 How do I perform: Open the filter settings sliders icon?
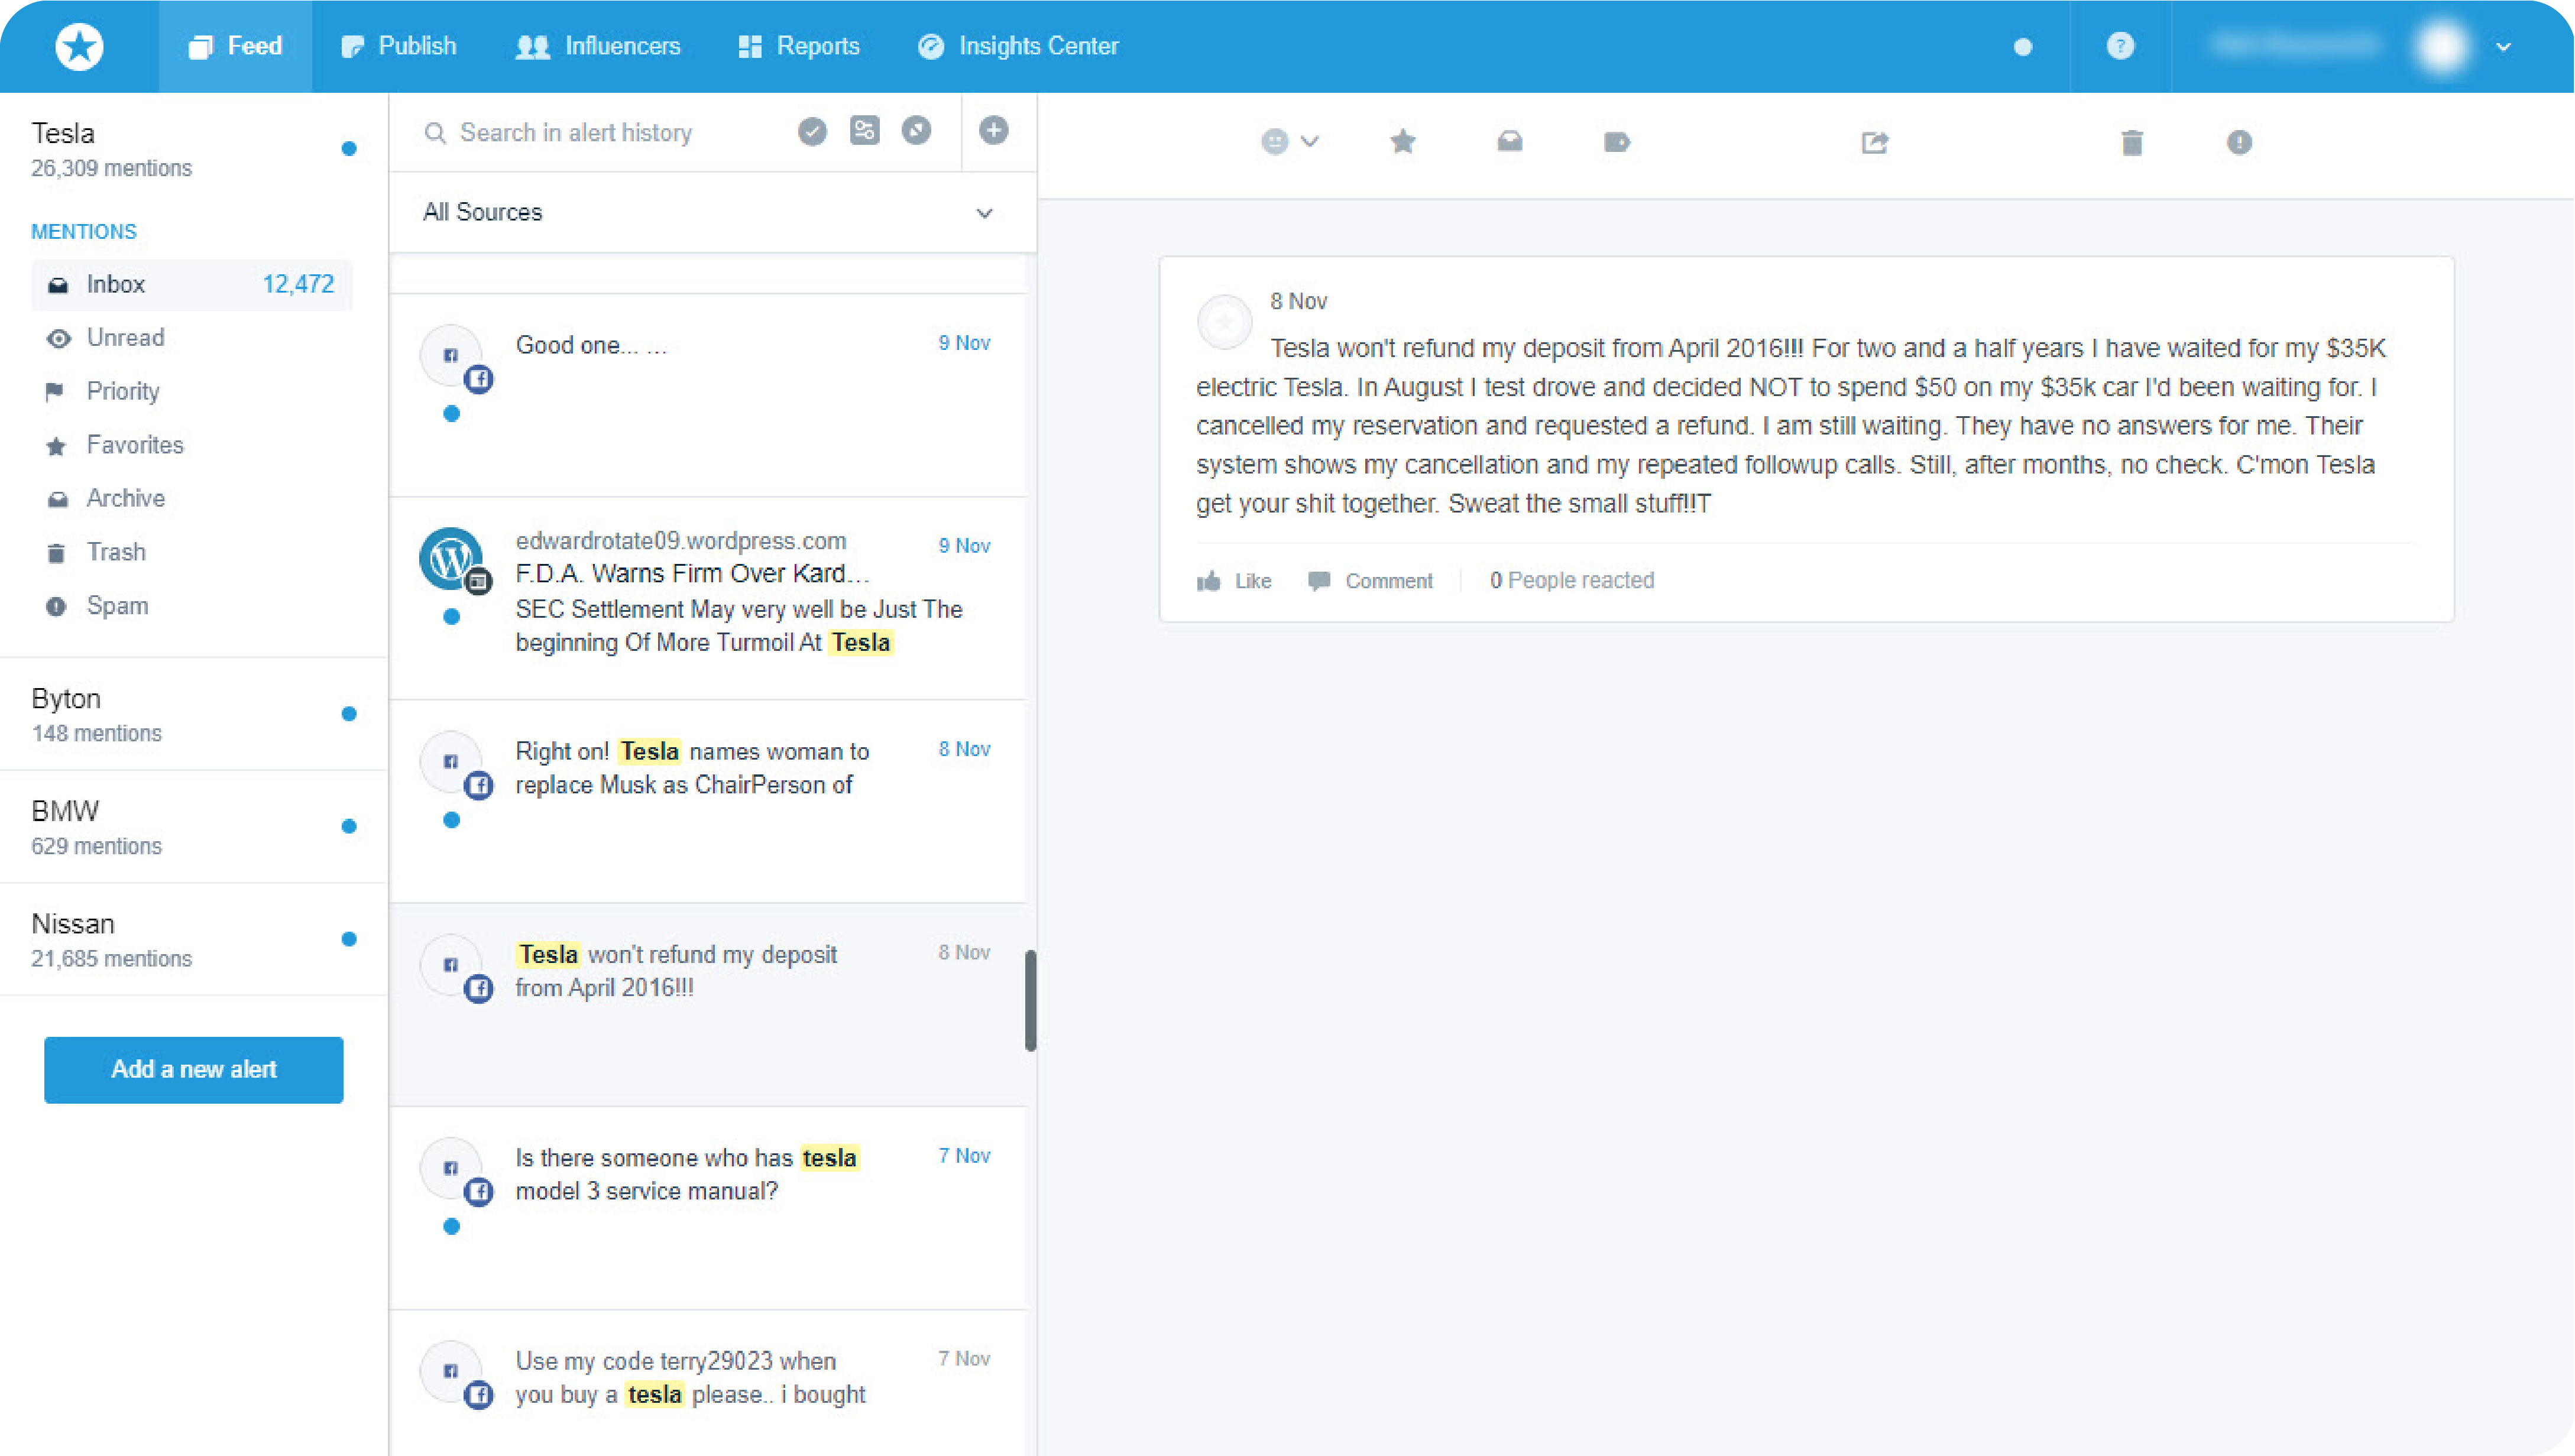(x=864, y=130)
